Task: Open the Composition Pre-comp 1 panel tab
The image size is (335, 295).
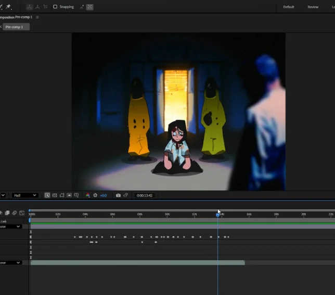Action: tap(16, 17)
